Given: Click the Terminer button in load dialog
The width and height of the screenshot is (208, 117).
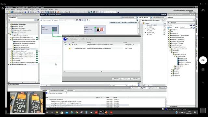Looking at the screenshot, I should (116, 79).
